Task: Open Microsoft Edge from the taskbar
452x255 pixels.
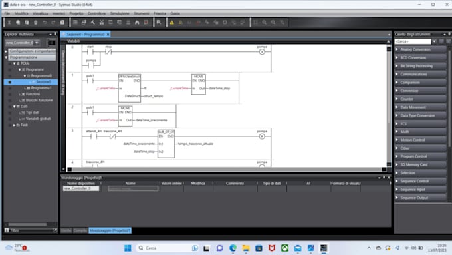Action: pyautogui.click(x=233, y=248)
